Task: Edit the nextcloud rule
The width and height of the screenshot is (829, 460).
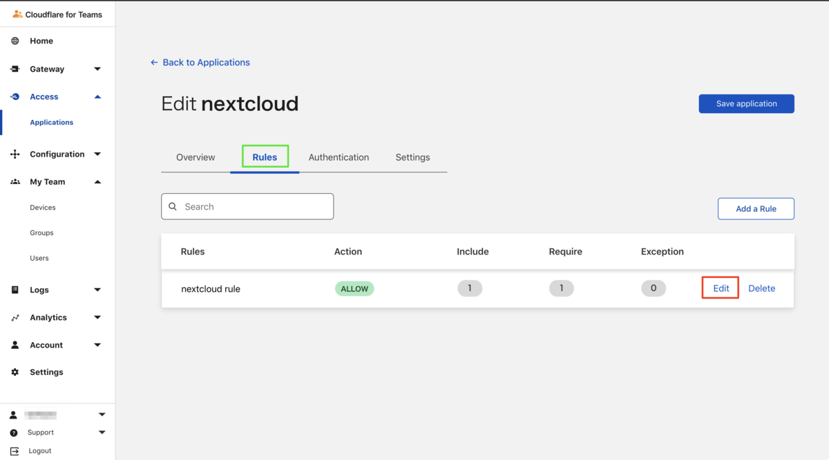Action: (x=721, y=288)
